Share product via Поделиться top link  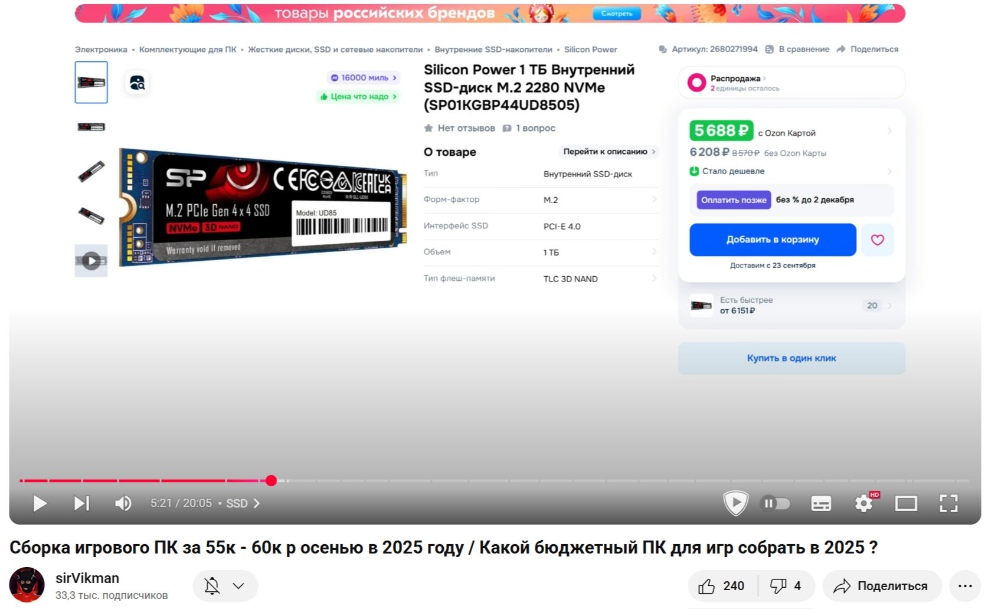point(868,49)
